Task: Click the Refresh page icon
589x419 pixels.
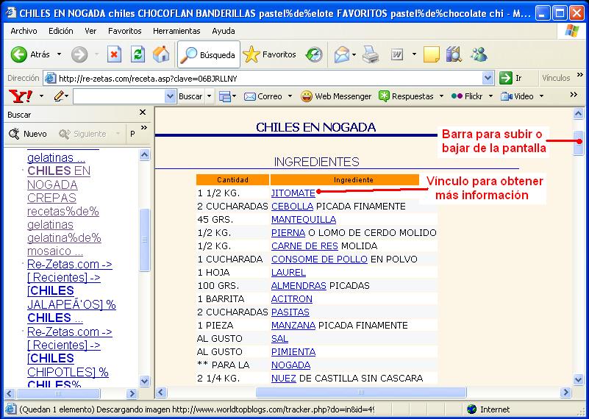Action: [138, 54]
